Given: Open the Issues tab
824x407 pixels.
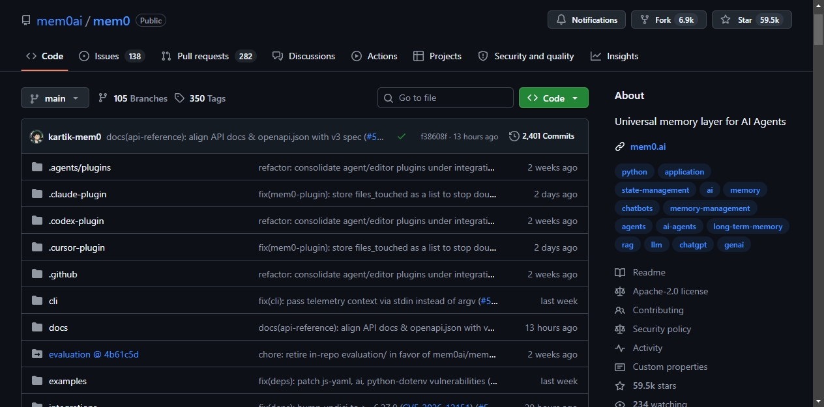Looking at the screenshot, I should (111, 56).
